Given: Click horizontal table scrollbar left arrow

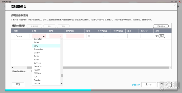Looking at the screenshot, I should click(x=12, y=67).
